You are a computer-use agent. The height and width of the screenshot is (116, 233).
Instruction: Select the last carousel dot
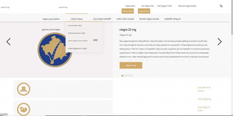[x=132, y=76]
